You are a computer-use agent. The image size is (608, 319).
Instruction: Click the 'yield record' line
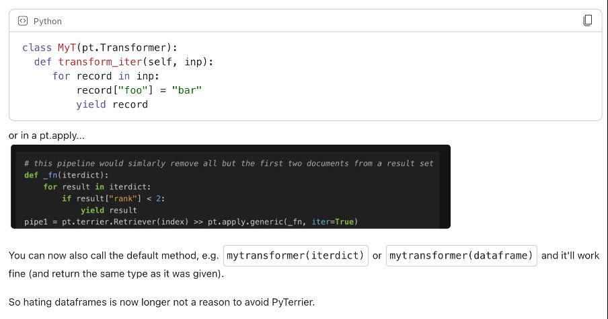pos(112,104)
